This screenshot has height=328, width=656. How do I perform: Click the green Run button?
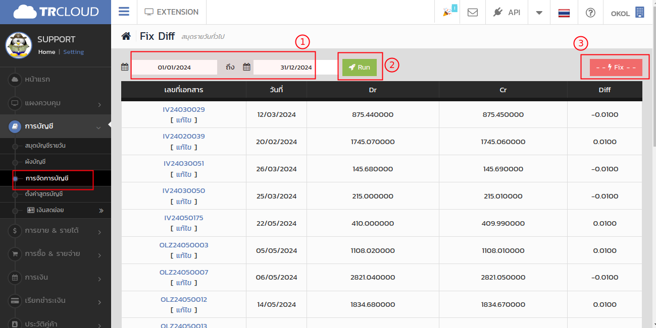[360, 67]
